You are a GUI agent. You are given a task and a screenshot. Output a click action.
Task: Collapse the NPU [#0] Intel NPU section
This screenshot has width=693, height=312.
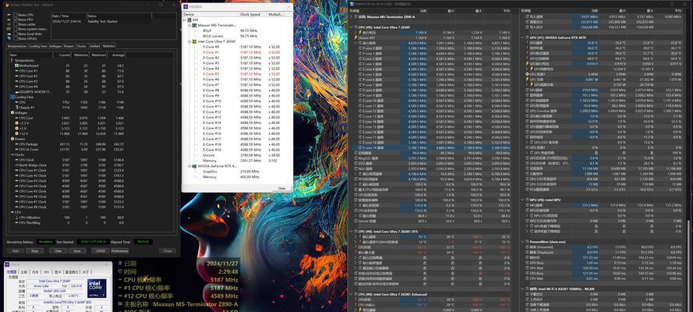pyautogui.click(x=523, y=200)
